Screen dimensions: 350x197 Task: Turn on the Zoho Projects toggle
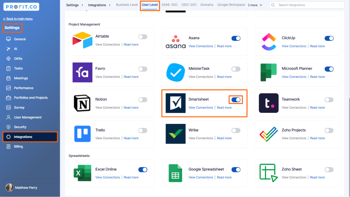click(x=329, y=130)
